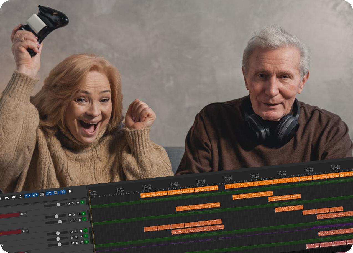Mute the first track under the 'ne' folder
353x253 pixels.
click(71, 232)
